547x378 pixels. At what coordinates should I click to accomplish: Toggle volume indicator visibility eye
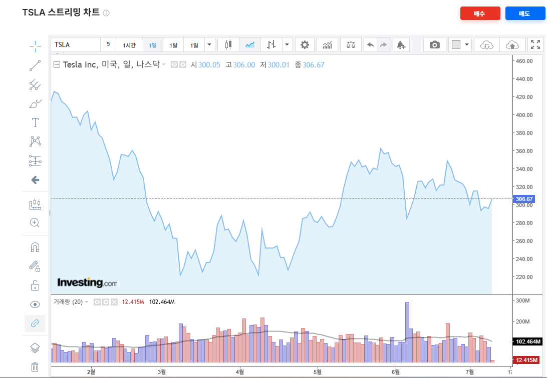(x=97, y=302)
